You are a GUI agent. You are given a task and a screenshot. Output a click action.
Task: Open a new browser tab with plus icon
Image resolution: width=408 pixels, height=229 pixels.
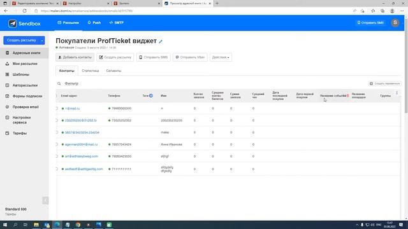pos(217,3)
